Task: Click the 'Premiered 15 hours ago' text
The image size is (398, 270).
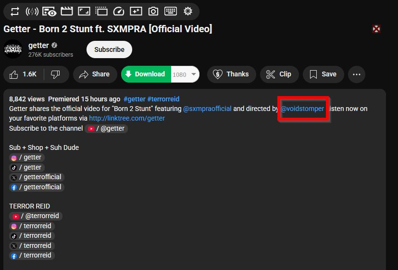Action: 84,99
